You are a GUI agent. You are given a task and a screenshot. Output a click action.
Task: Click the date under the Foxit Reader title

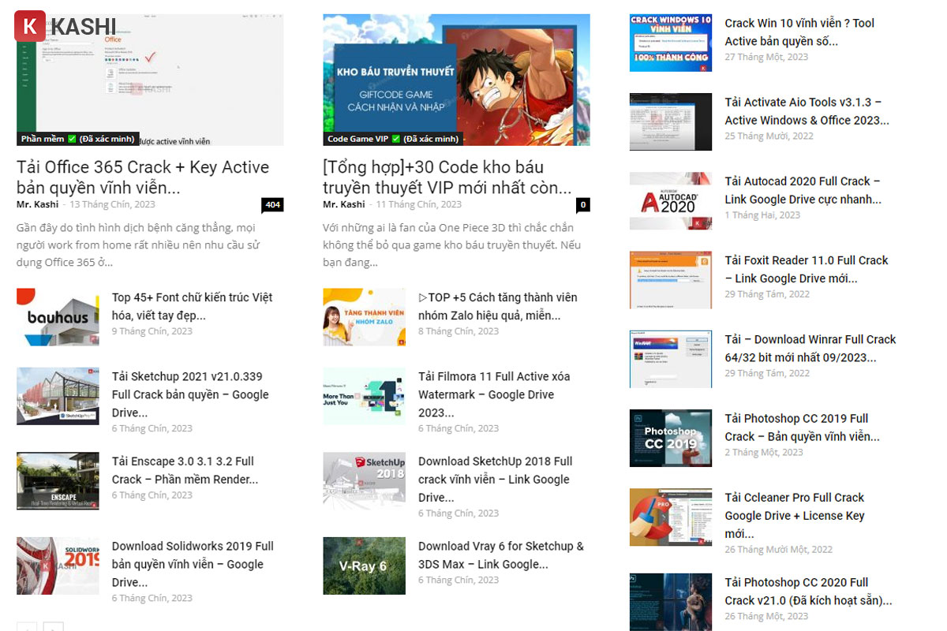(768, 294)
